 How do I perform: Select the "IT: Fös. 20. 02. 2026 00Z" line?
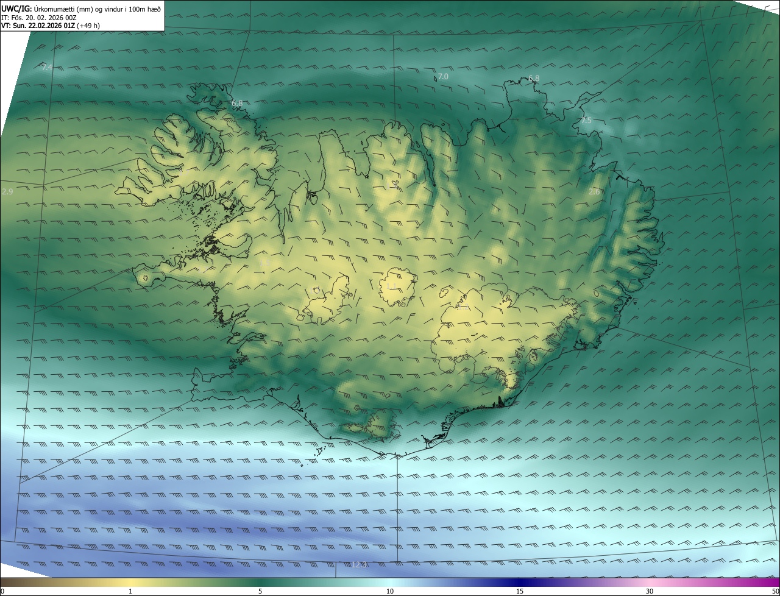point(38,18)
